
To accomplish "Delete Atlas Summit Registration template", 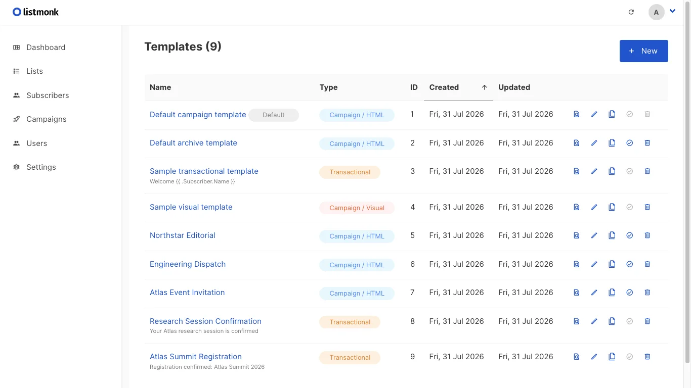I will 647,357.
